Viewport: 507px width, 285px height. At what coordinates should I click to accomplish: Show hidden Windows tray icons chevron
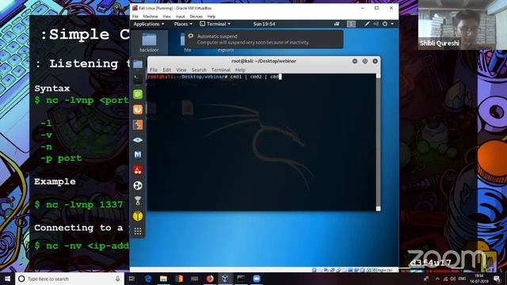tap(437, 279)
